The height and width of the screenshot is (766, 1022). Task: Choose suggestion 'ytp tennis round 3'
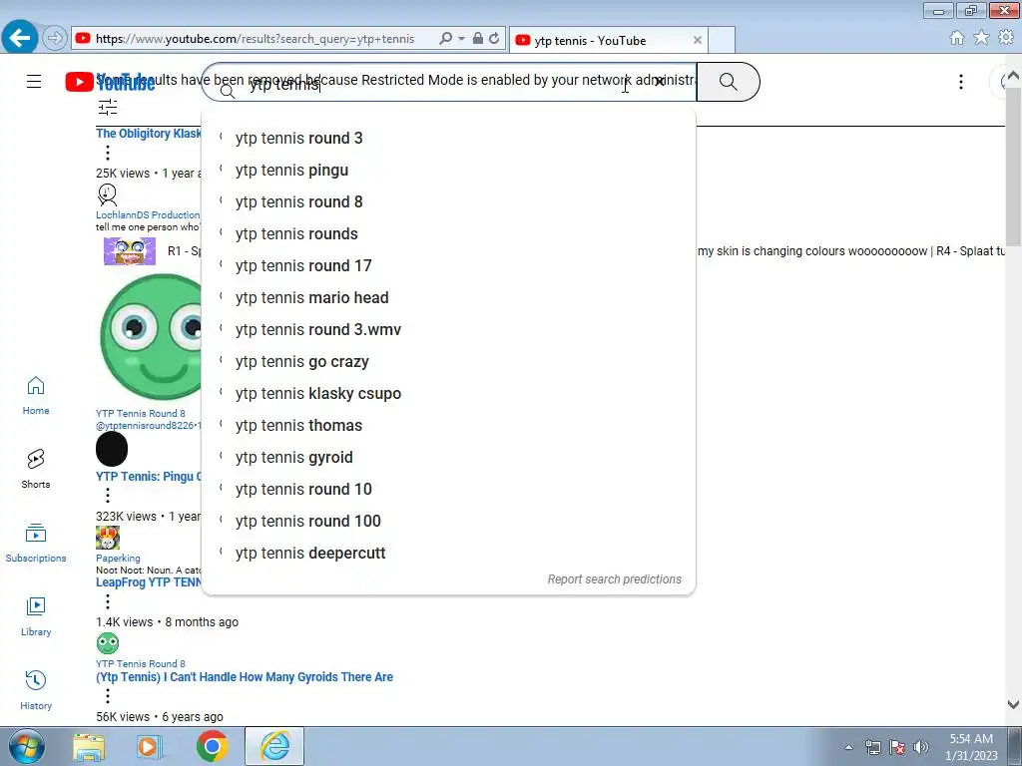[x=448, y=138]
